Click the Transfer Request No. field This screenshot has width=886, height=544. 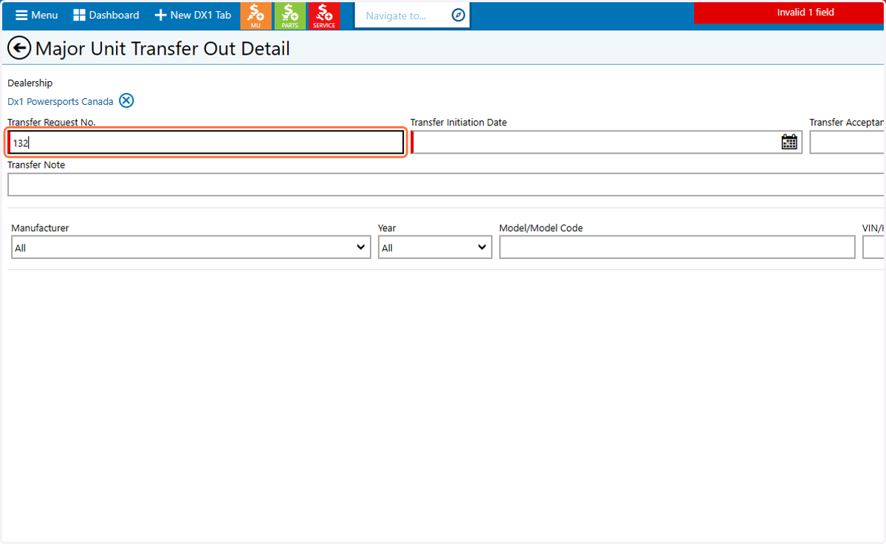[x=206, y=142]
